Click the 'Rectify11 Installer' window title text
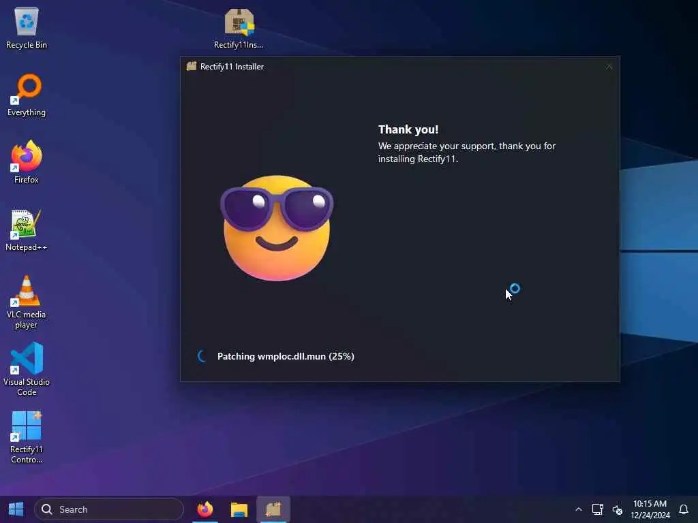Viewport: 698px width, 523px height. click(232, 66)
